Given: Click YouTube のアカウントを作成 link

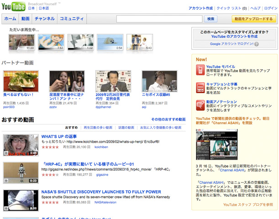Looking at the screenshot, I should pos(234,37).
